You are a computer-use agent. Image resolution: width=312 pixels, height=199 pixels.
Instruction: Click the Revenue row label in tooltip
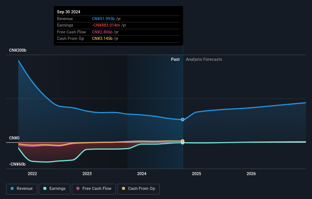point(65,19)
